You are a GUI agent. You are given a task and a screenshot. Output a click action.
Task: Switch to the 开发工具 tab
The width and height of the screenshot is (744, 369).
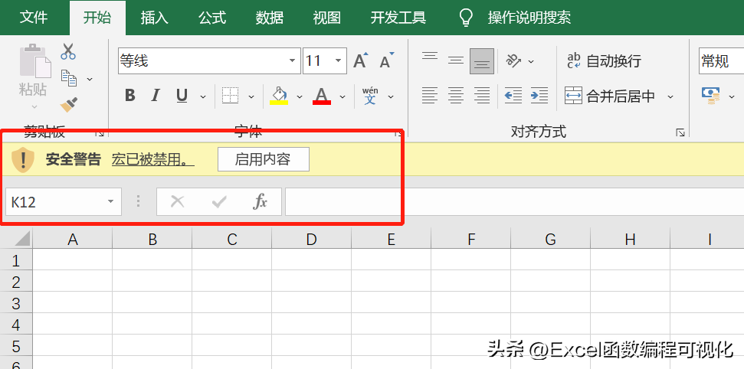pos(398,18)
